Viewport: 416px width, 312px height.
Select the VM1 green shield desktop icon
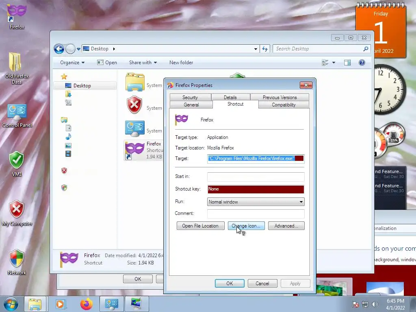[x=16, y=164]
